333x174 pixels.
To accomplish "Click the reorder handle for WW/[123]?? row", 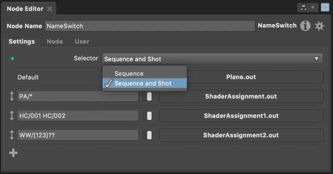I will (12, 135).
